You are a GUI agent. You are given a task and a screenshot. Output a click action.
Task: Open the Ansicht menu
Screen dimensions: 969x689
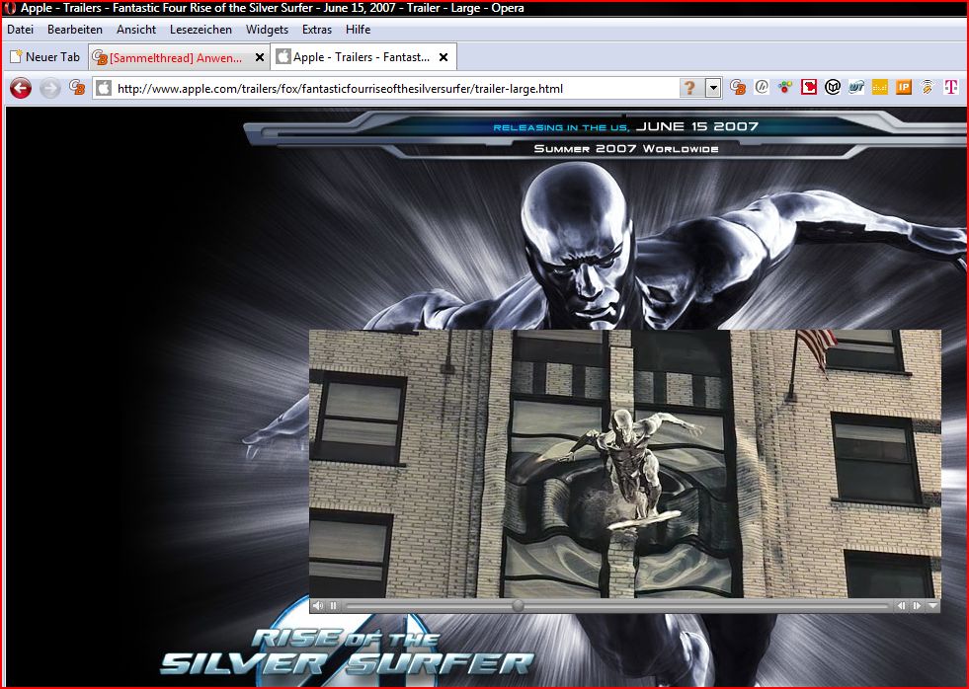tap(136, 30)
